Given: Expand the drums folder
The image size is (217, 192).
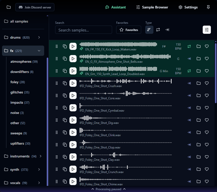Looking at the screenshot, I should (39, 37).
